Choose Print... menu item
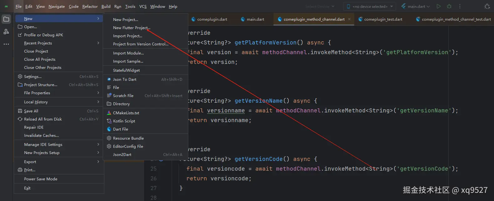Image resolution: width=494 pixels, height=201 pixels. [59, 170]
